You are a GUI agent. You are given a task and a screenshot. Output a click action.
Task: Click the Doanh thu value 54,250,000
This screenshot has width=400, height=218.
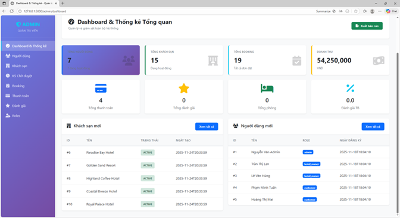point(334,61)
